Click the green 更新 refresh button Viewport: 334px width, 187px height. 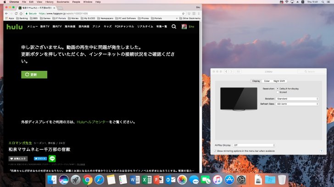tap(34, 75)
